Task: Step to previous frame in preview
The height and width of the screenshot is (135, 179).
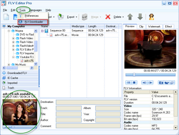Action: point(144,82)
